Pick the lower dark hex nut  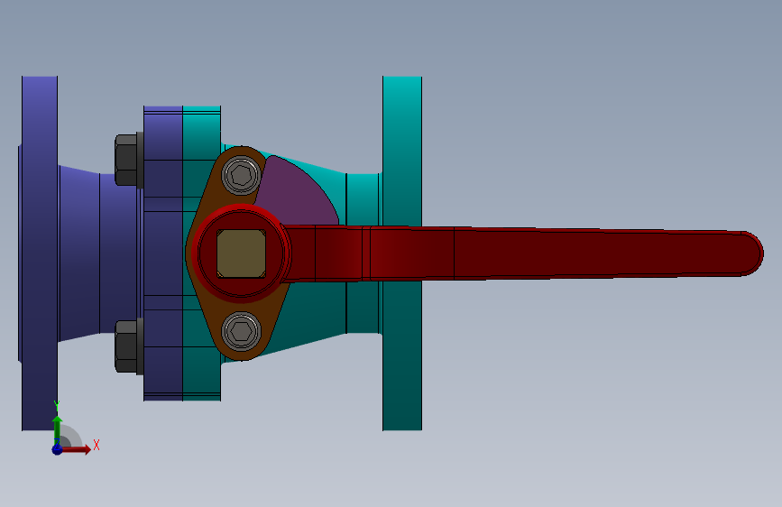pyautogui.click(x=127, y=346)
